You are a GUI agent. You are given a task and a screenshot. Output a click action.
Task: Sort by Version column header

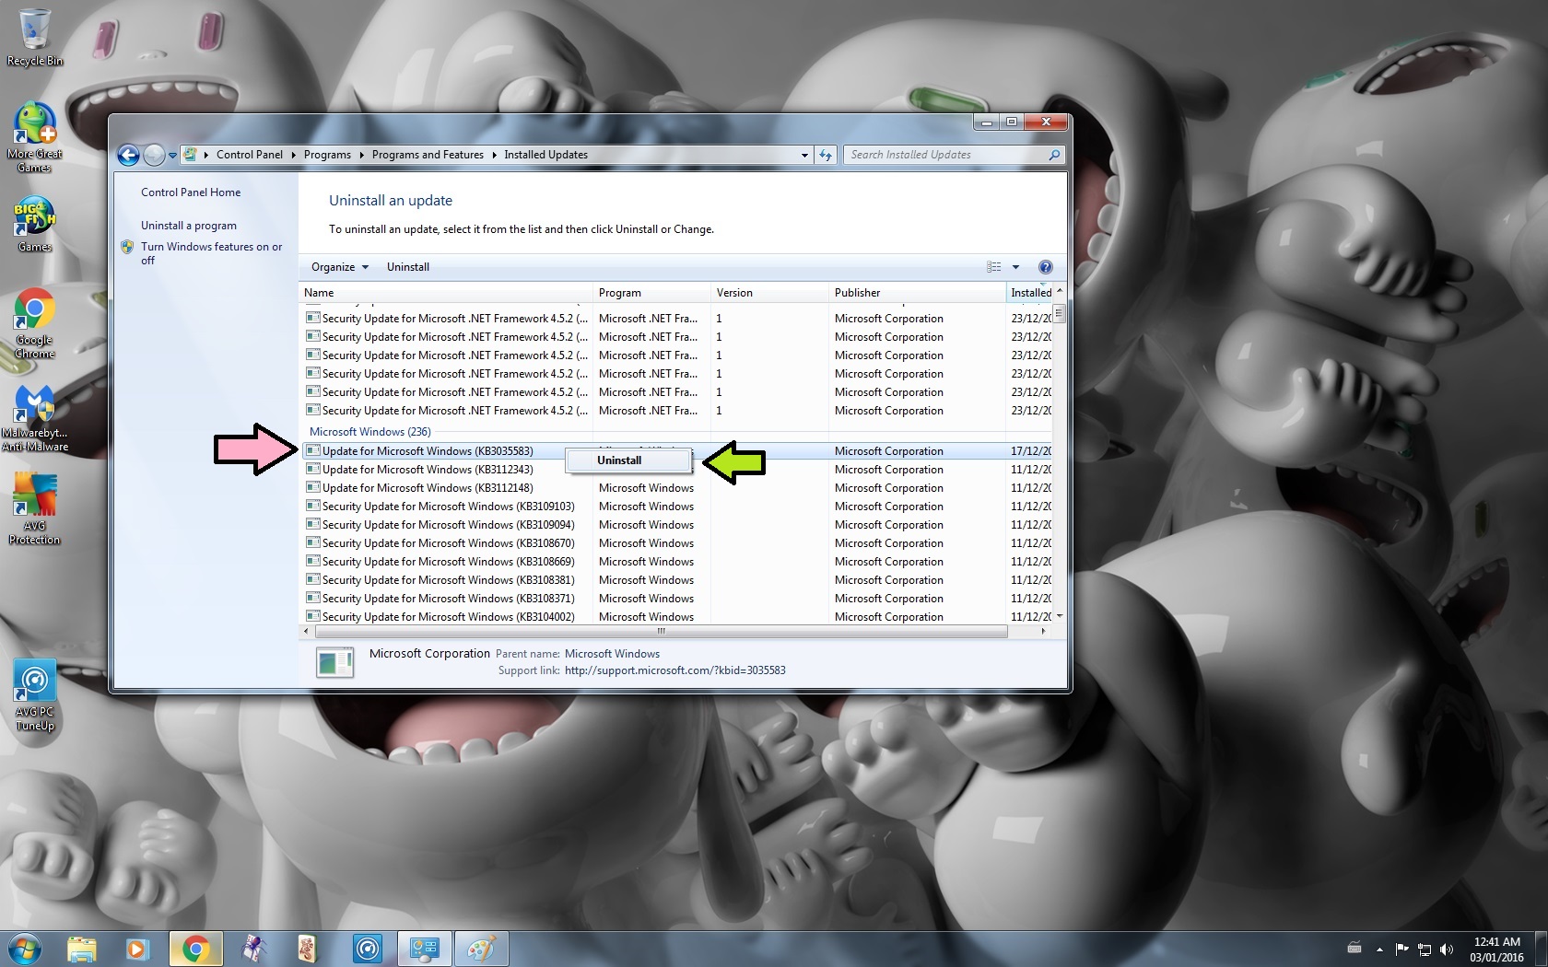click(x=769, y=293)
